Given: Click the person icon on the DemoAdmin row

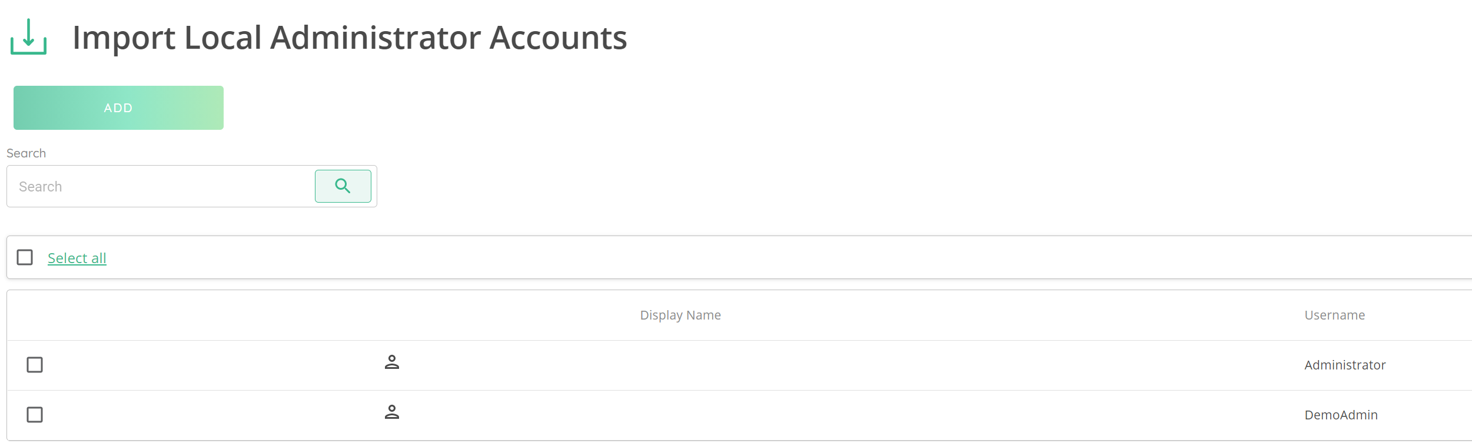Looking at the screenshot, I should pos(393,413).
